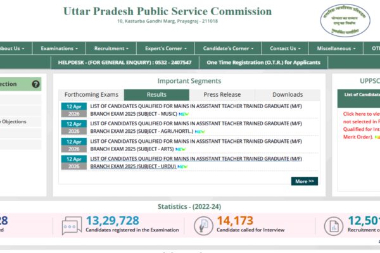The width and height of the screenshot is (380, 253).
Task: Open the Recruitment dropdown menu
Action: [x=111, y=49]
